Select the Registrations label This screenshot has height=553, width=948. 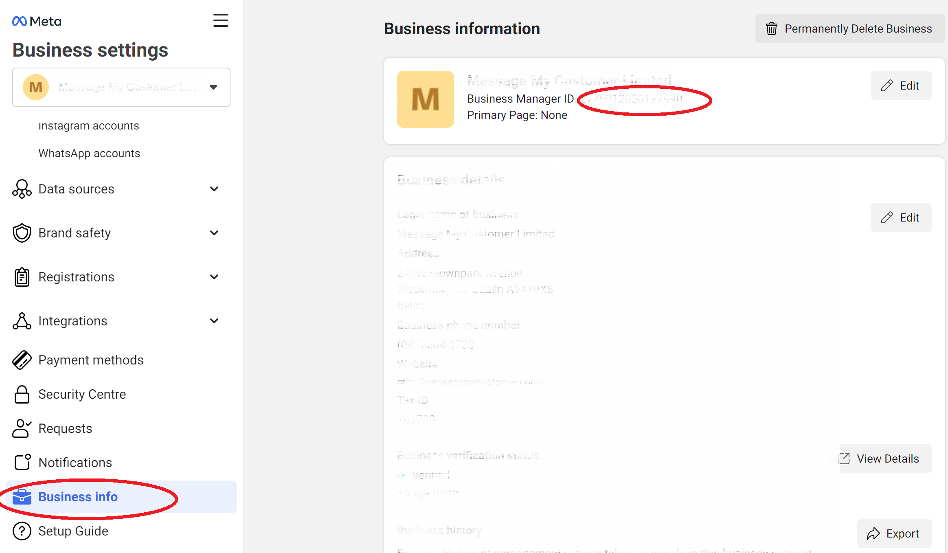point(76,277)
